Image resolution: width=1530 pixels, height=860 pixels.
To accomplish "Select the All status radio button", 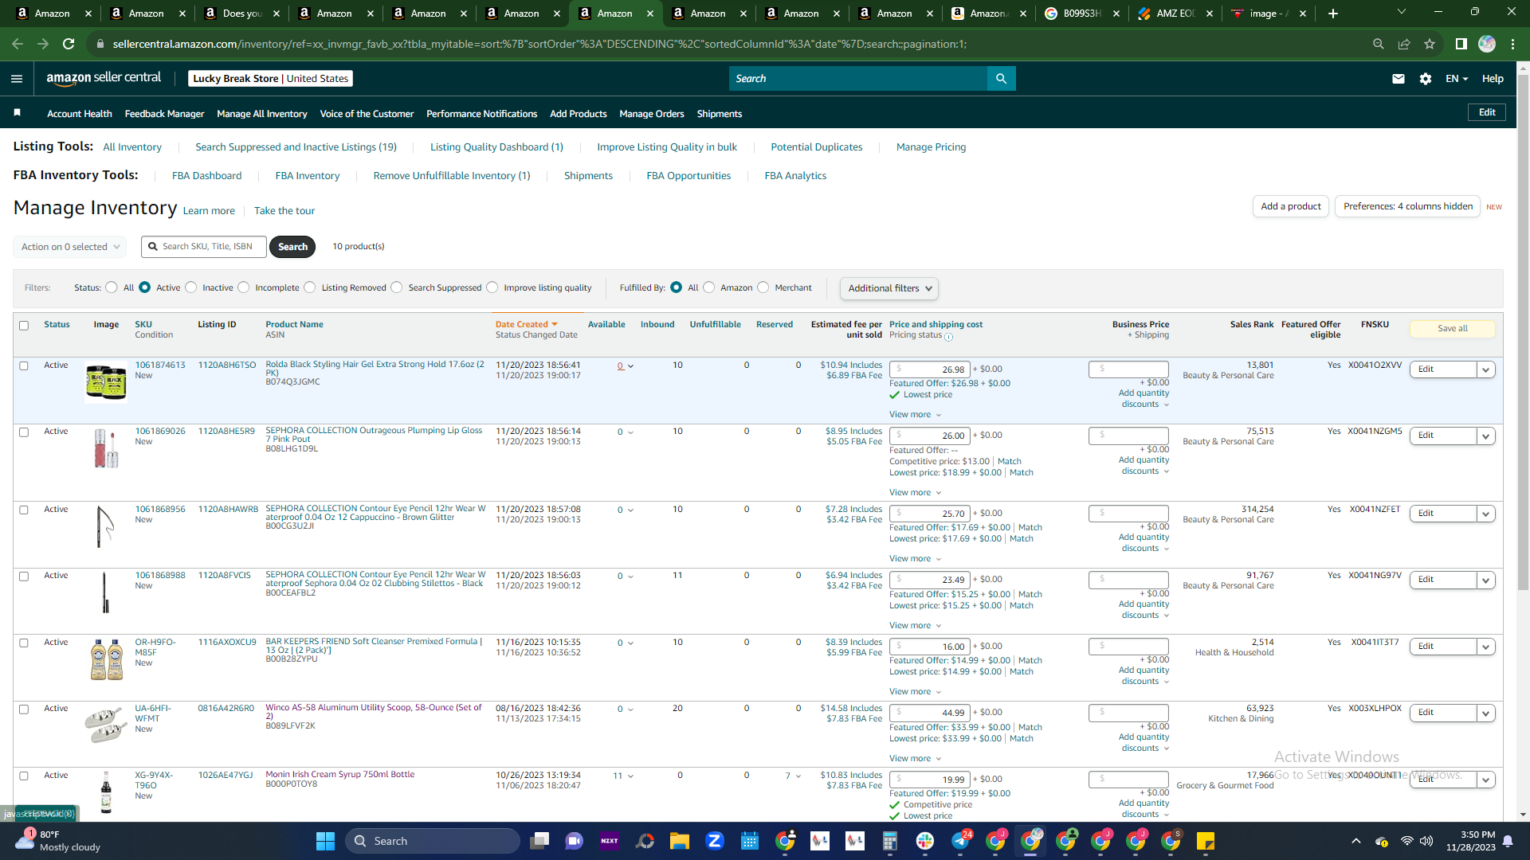I will pyautogui.click(x=112, y=287).
